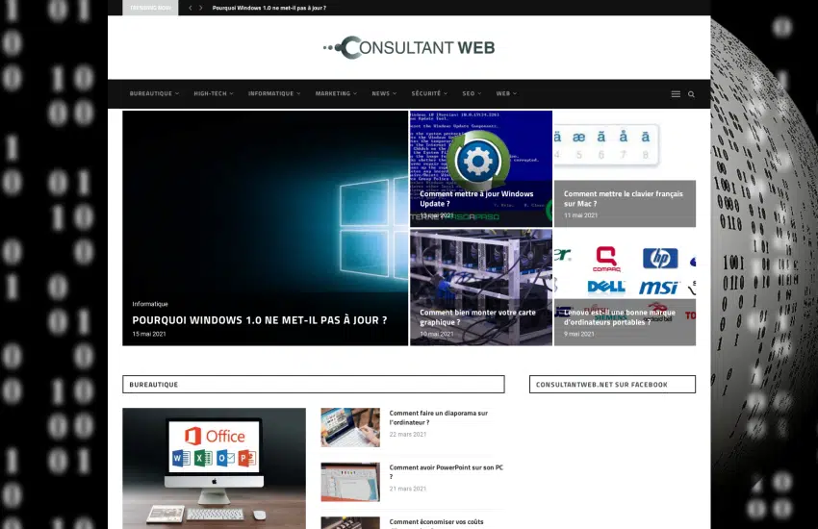Expand the Web menu
Viewport: 818px width, 529px height.
click(x=506, y=94)
